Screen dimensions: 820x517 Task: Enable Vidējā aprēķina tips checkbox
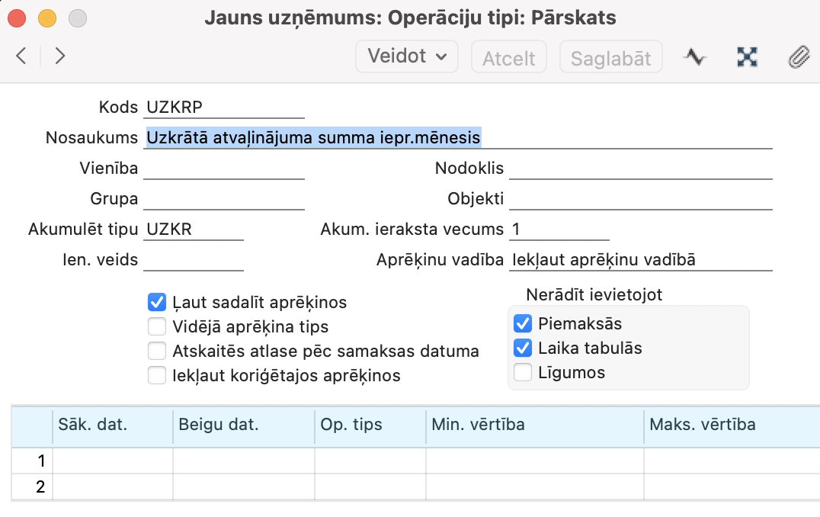(x=157, y=327)
